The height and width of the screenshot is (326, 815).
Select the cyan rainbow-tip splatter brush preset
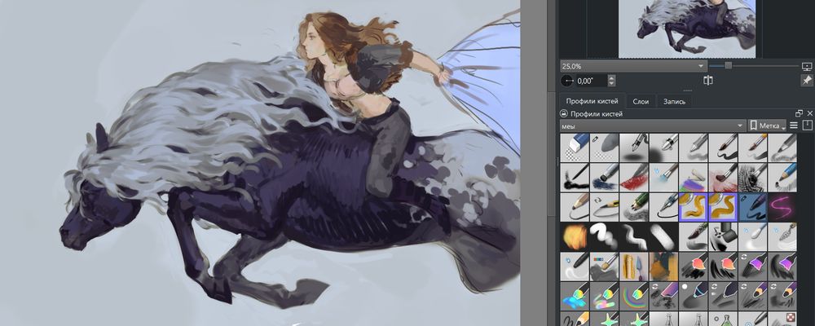pyautogui.click(x=575, y=296)
